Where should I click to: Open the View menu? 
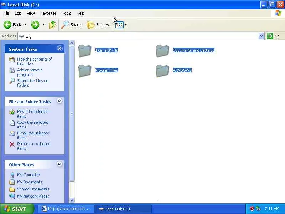pyautogui.click(x=31, y=13)
